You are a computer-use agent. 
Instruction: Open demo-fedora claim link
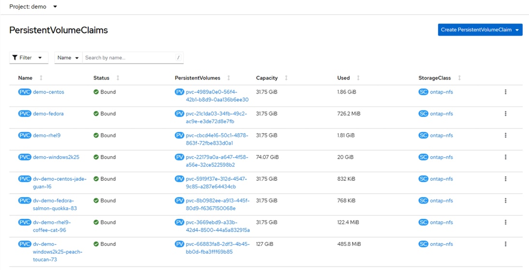(48, 114)
